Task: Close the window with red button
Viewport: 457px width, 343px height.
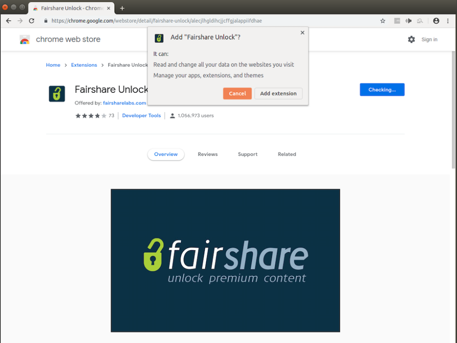Action: 5,7
